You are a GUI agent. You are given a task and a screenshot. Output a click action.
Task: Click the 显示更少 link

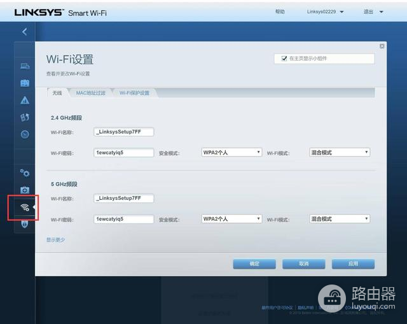tap(55, 240)
